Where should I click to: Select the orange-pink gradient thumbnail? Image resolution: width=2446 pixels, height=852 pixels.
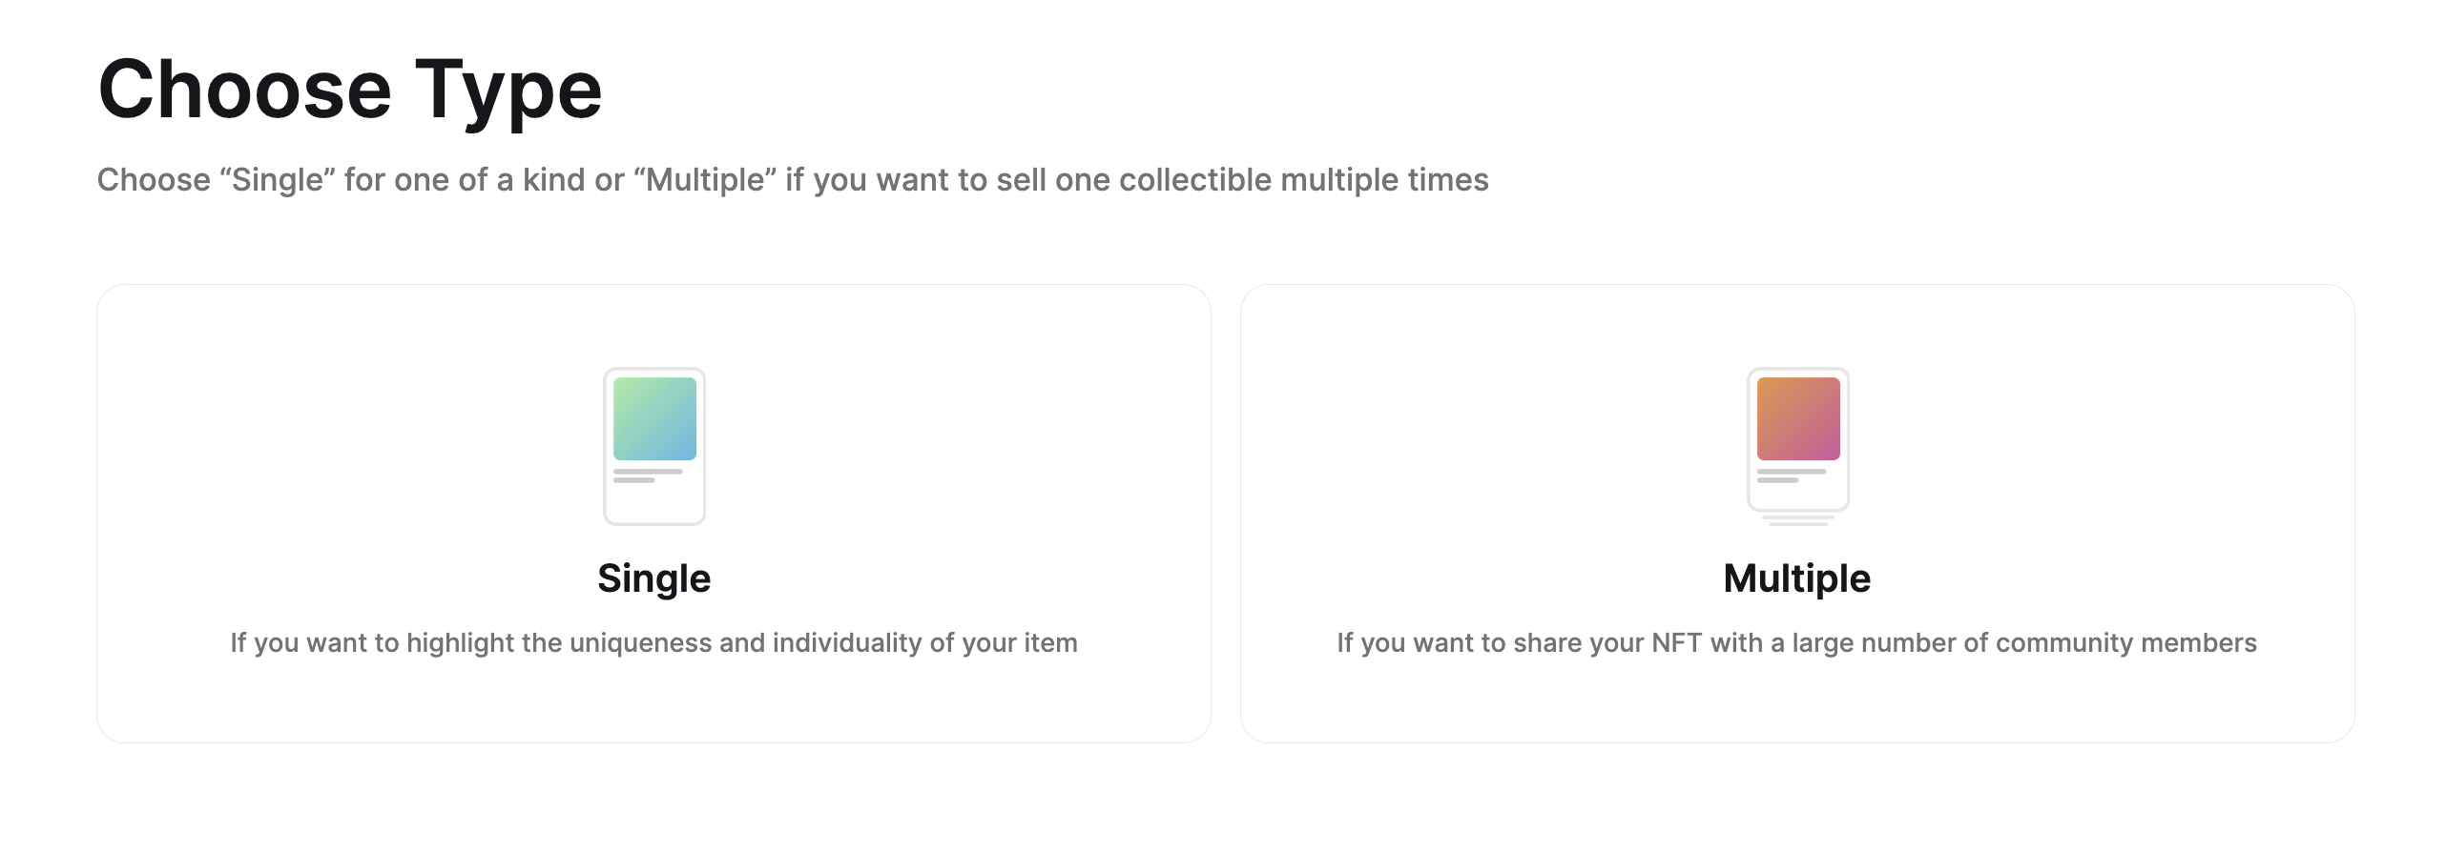tap(1798, 418)
